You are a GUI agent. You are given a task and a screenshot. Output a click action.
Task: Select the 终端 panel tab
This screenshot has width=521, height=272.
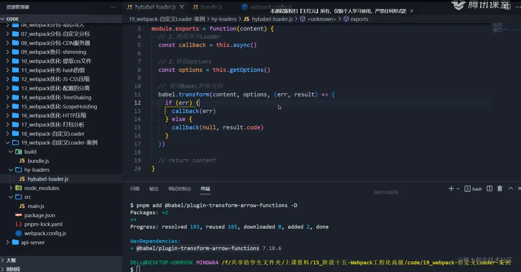coord(205,189)
